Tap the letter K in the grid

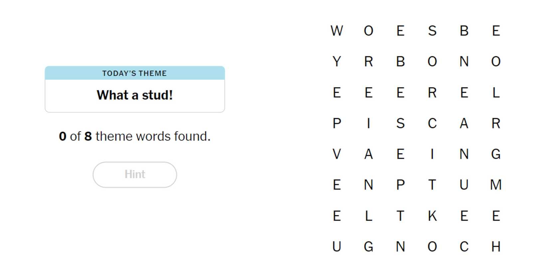coord(432,216)
